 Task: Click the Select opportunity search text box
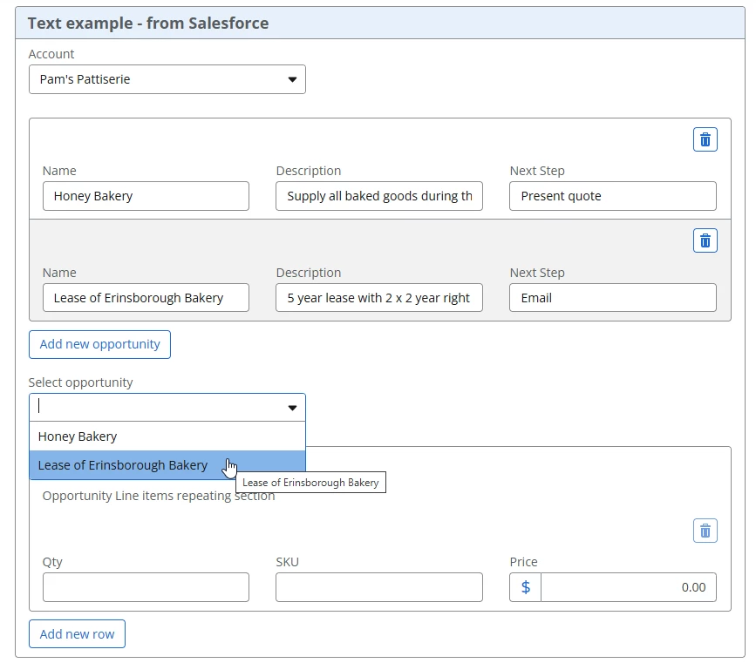click(157, 408)
